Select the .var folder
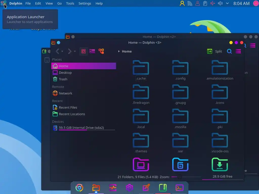The image size is (259, 194). [x=180, y=143]
